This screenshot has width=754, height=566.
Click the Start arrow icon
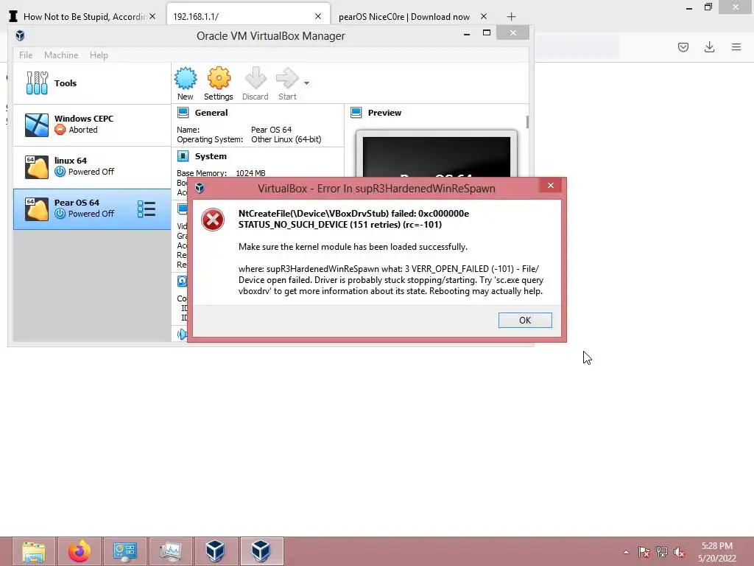coord(287,78)
